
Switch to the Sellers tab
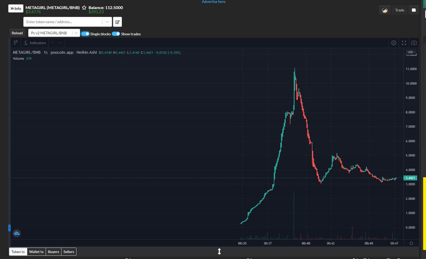[x=69, y=252]
